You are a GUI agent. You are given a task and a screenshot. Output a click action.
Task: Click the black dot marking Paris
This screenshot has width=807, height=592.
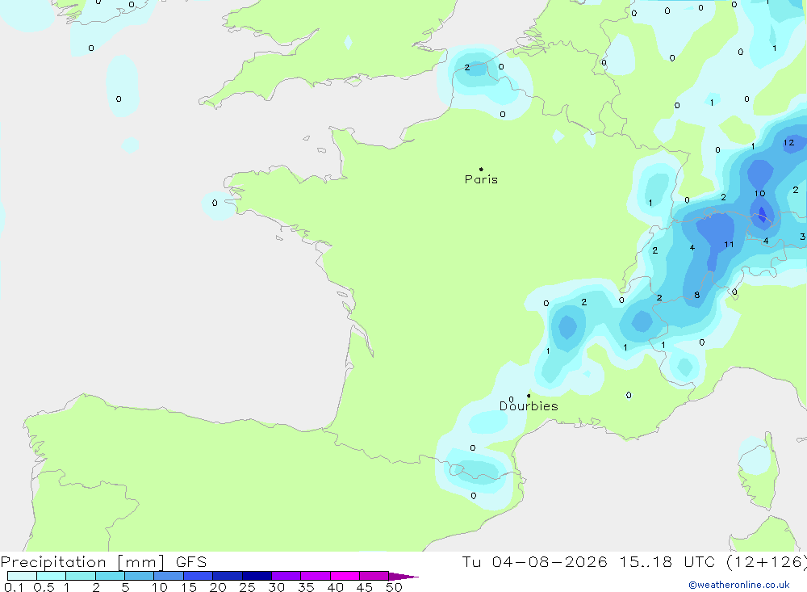click(x=481, y=169)
